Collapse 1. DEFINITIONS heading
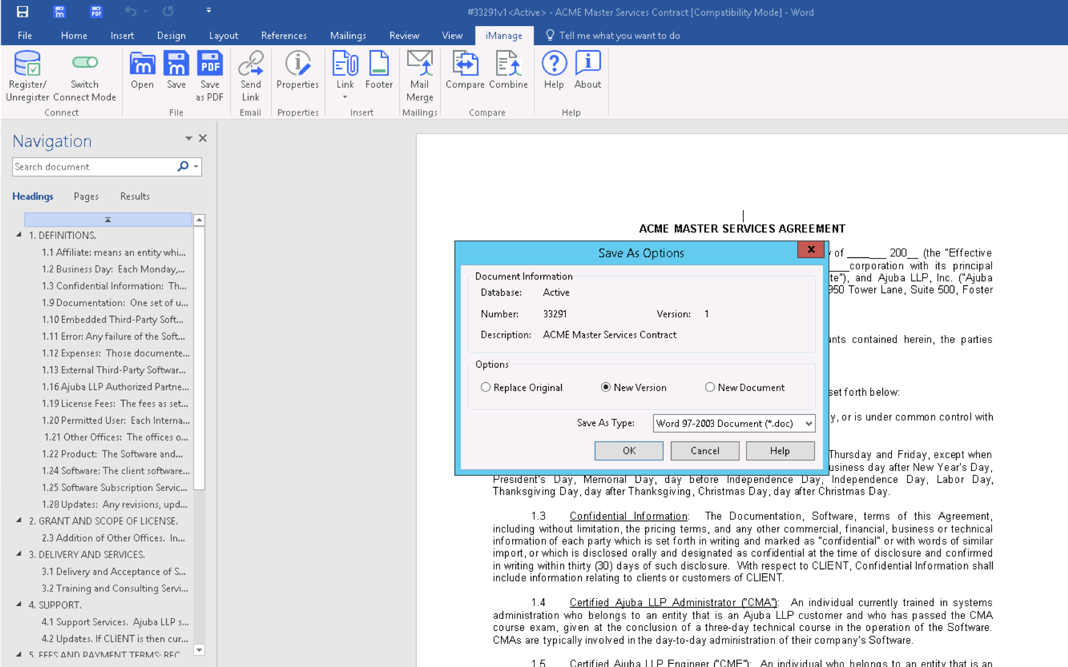 click(19, 235)
